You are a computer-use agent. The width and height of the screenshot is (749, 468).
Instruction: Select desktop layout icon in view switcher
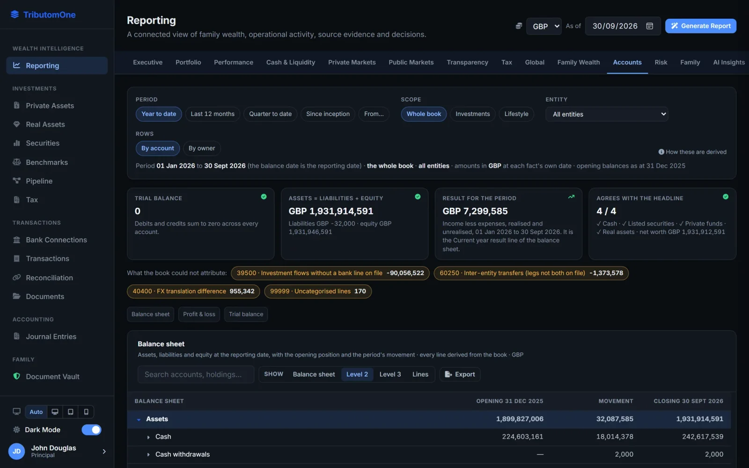tap(55, 412)
